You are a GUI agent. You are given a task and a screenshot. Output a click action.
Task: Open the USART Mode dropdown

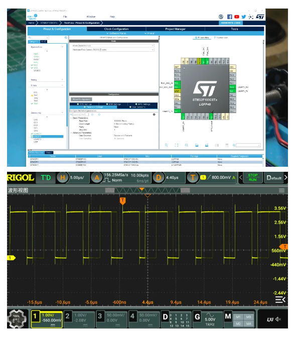click(x=116, y=46)
